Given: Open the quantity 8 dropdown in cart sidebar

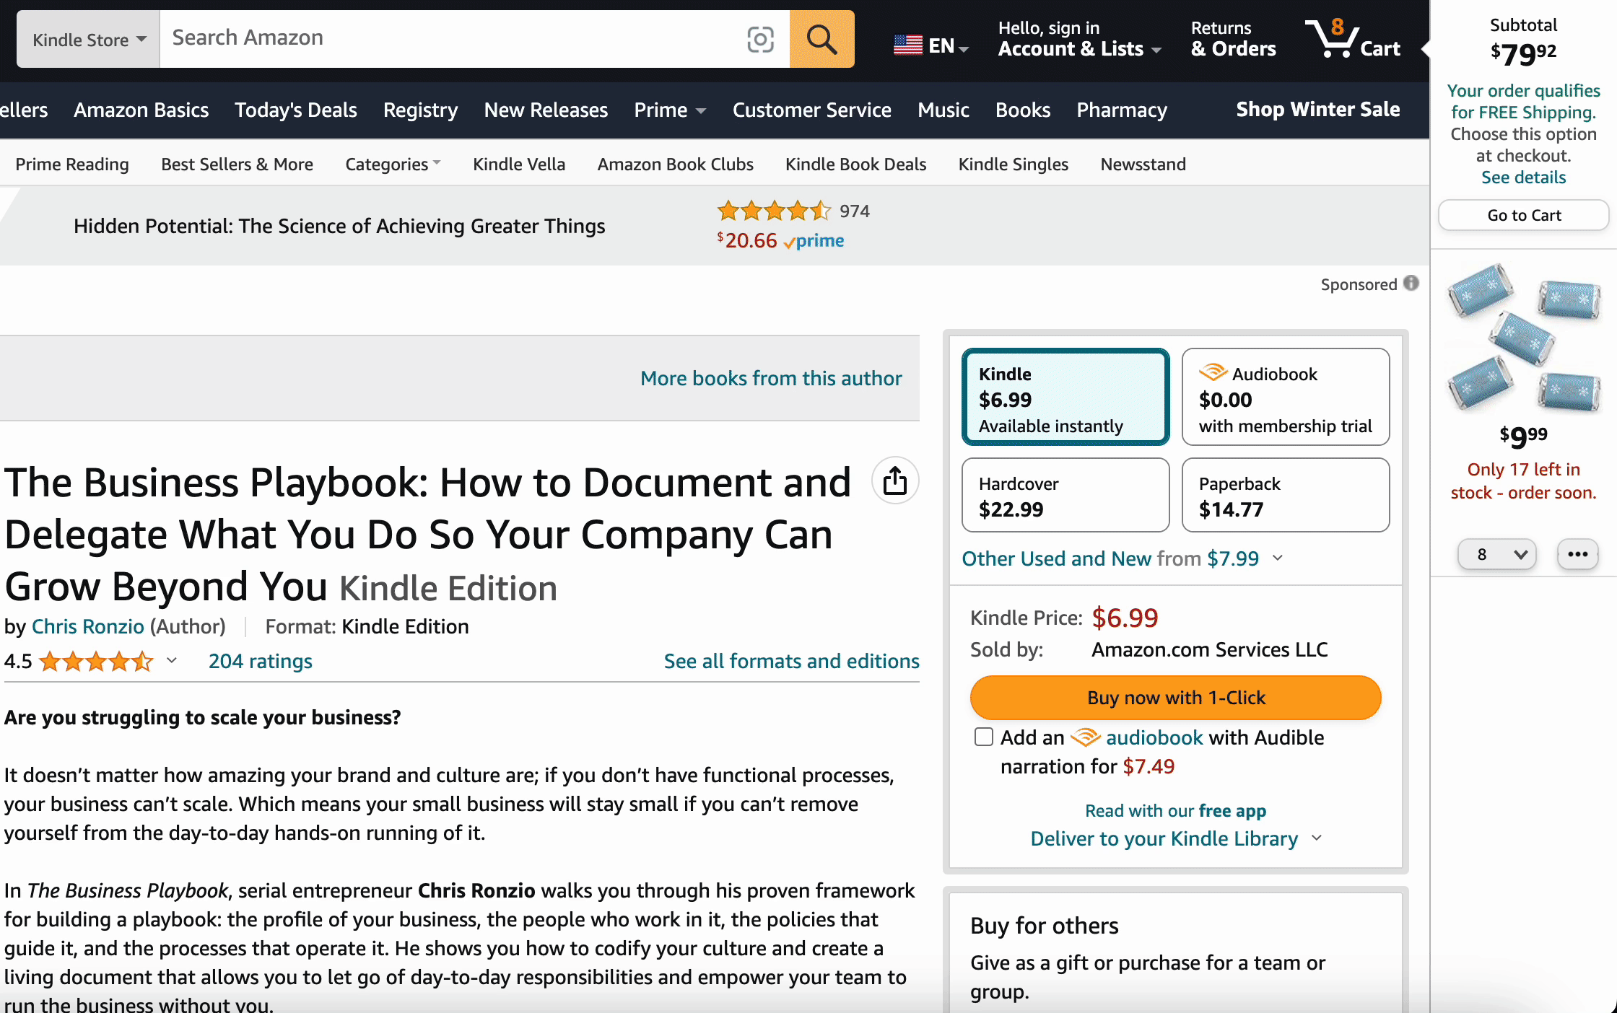Looking at the screenshot, I should [x=1497, y=554].
